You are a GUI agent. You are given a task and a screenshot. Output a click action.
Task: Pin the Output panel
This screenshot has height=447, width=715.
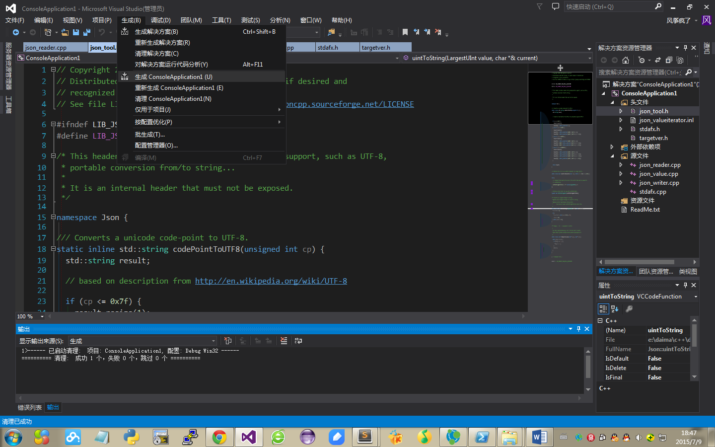tap(578, 329)
